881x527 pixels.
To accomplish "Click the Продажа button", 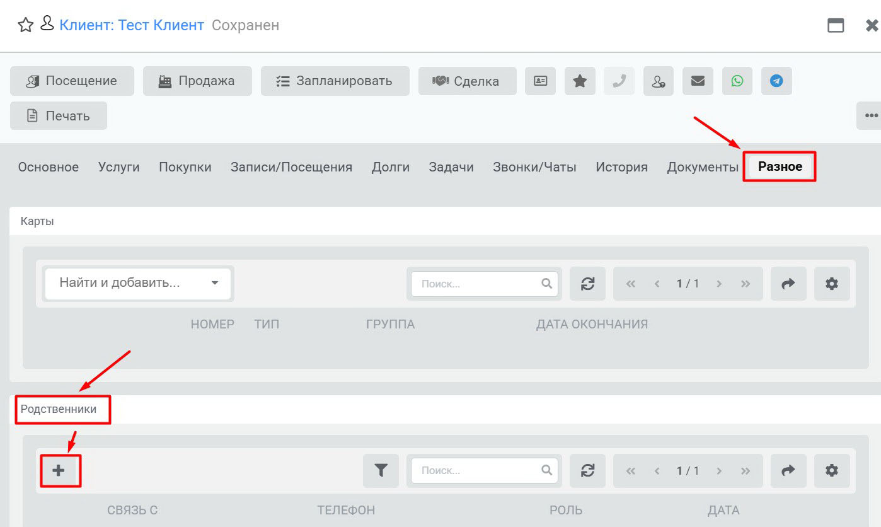I will pyautogui.click(x=197, y=81).
